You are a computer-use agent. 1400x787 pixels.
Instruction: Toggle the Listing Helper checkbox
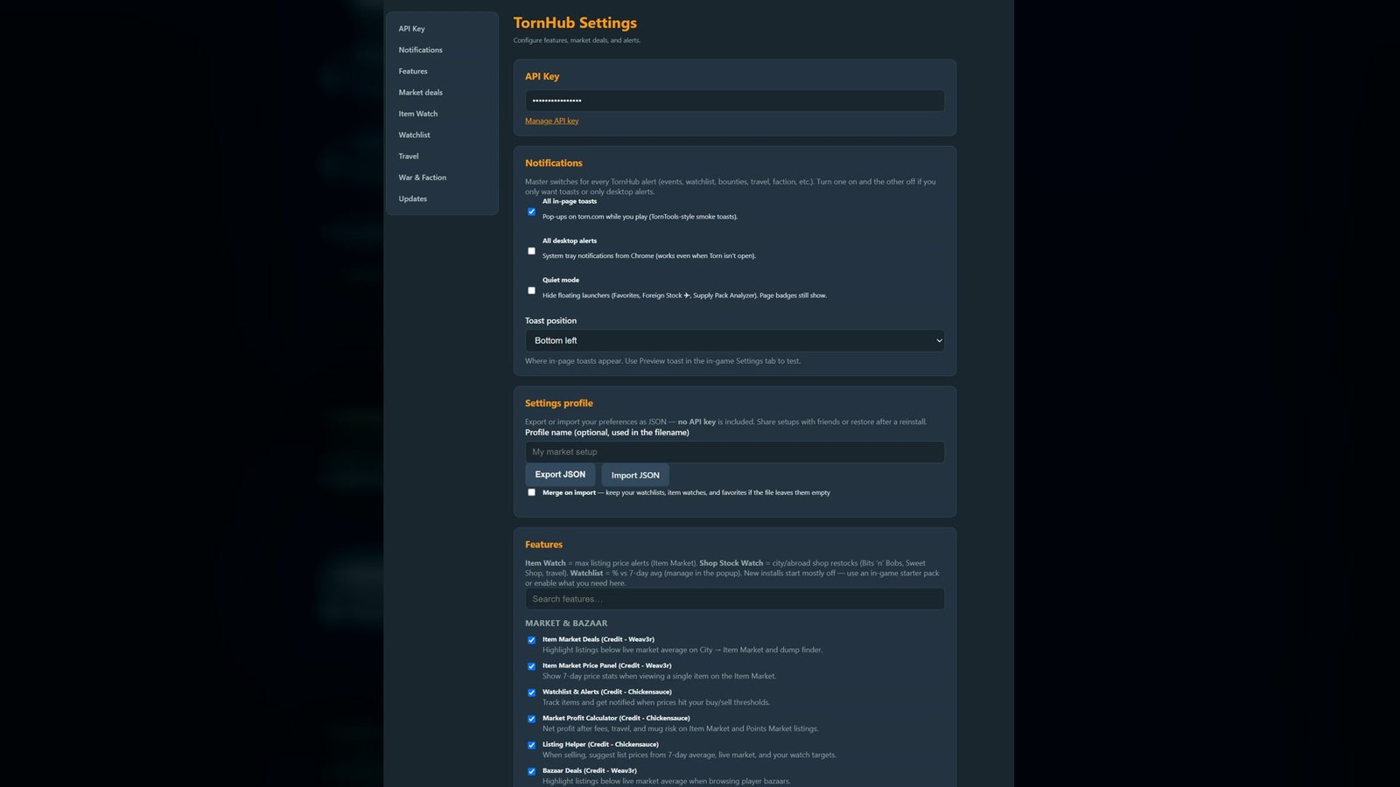coord(531,745)
